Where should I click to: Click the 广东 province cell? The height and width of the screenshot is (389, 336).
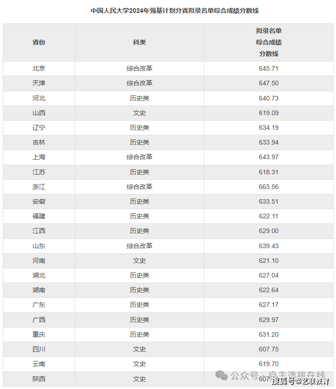point(39,305)
